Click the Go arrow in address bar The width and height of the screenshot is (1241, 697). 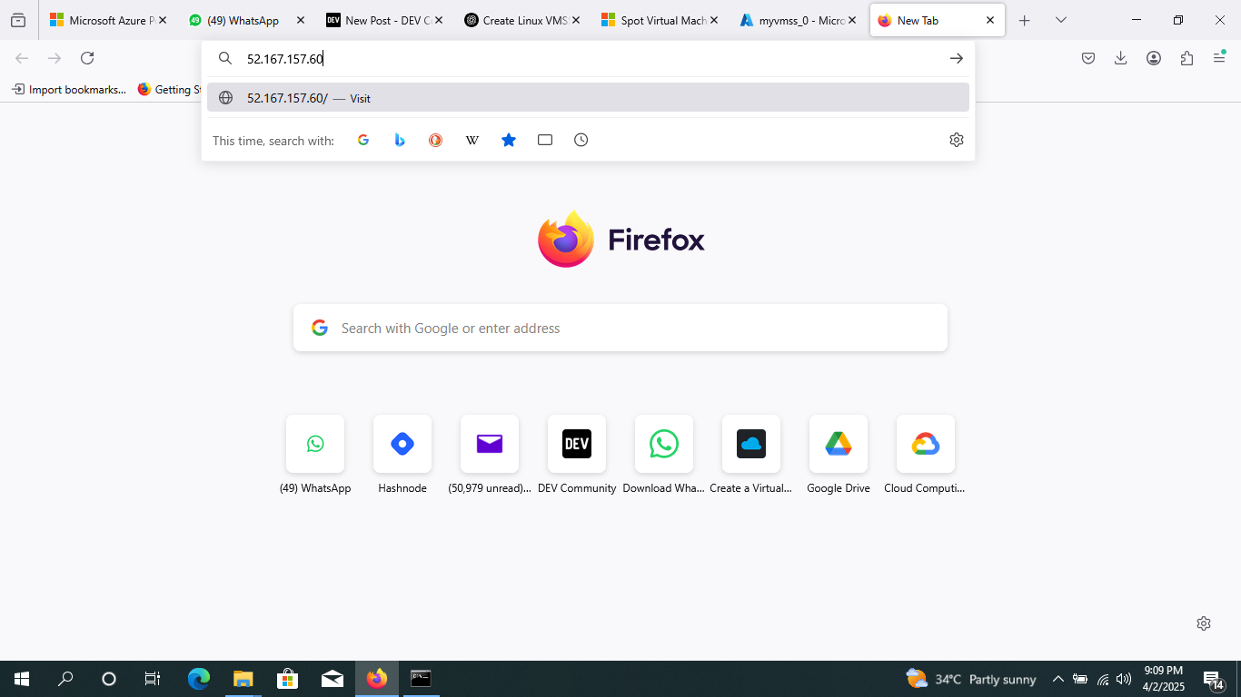957,58
